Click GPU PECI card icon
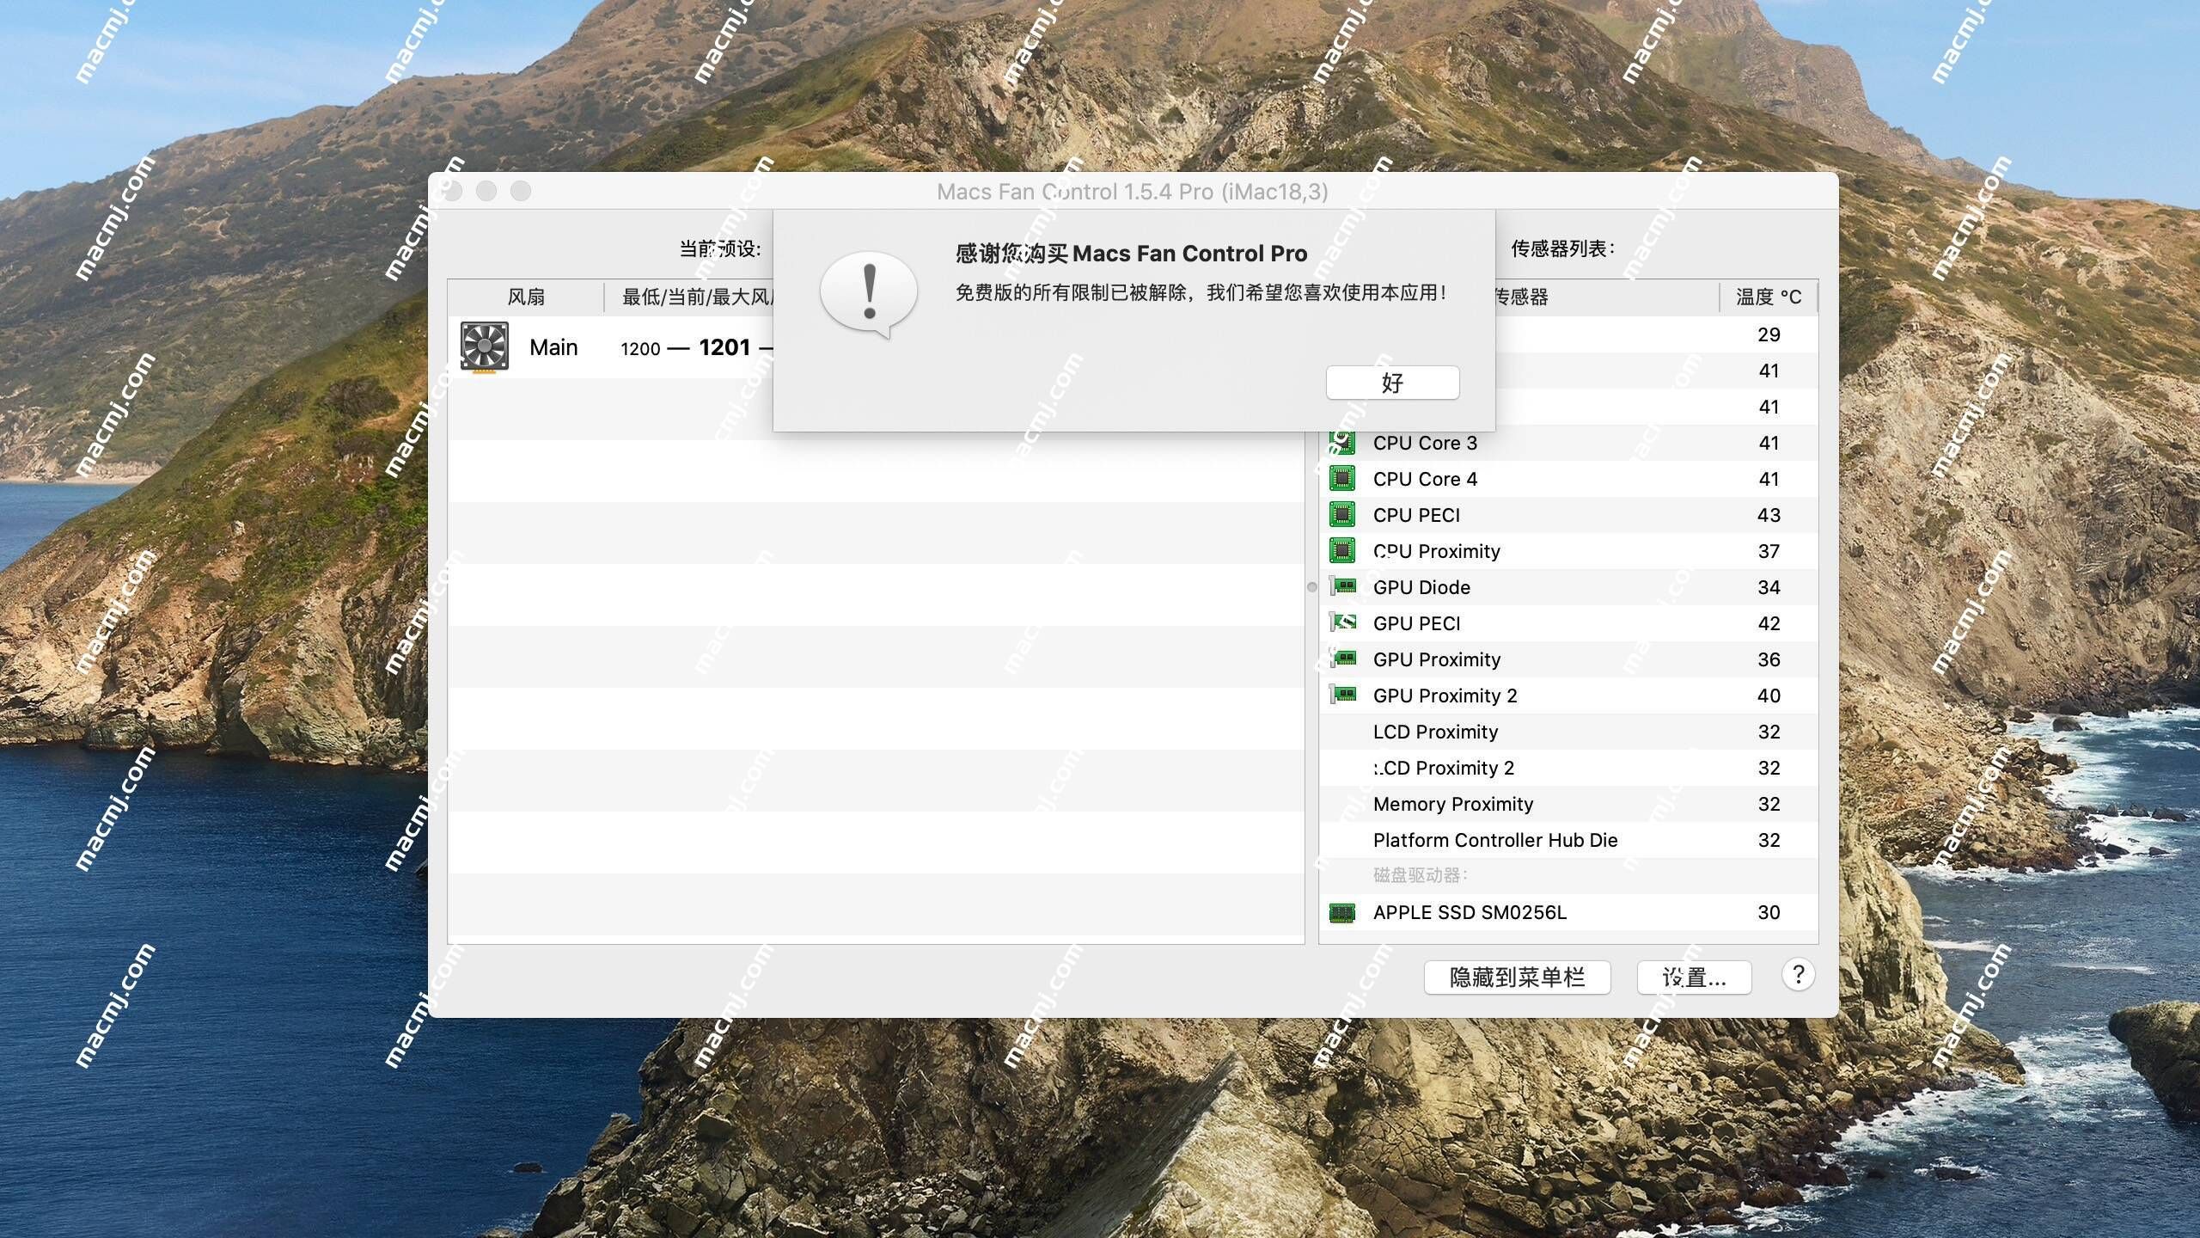Image resolution: width=2200 pixels, height=1238 pixels. [1343, 622]
